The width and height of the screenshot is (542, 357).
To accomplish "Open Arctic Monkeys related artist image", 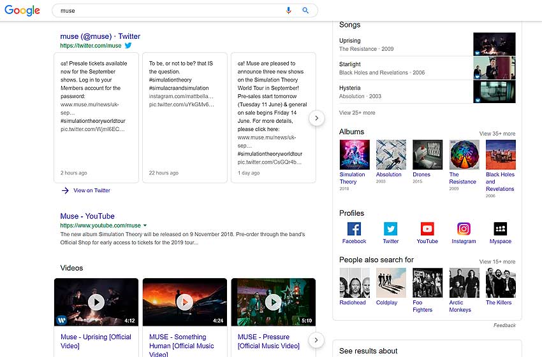I will (x=464, y=283).
